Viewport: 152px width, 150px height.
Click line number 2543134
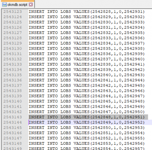(x=13, y=70)
